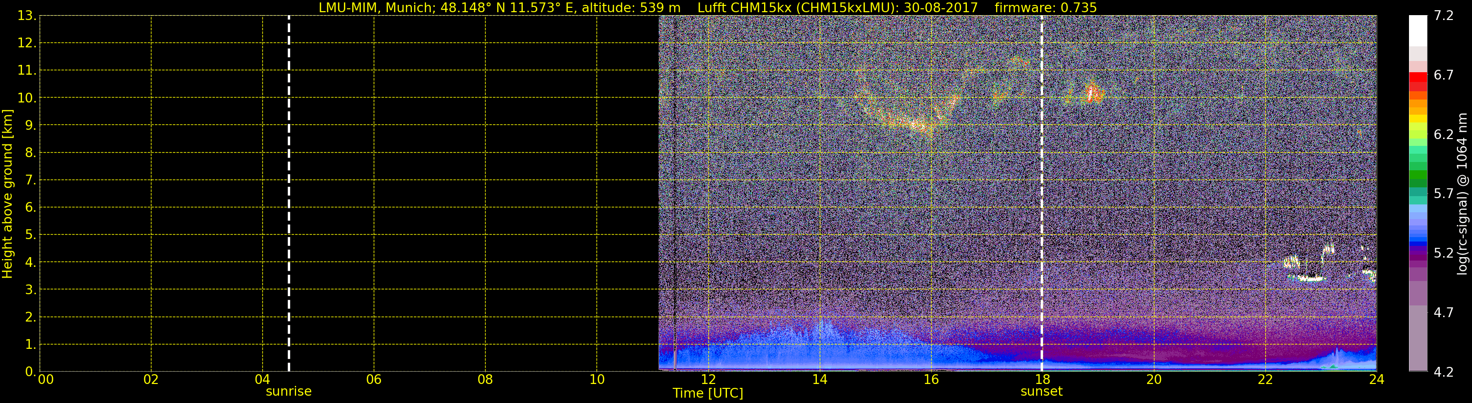The image size is (1472, 403).
Task: Click the 'sunset' label under the time axis
Action: [1041, 392]
